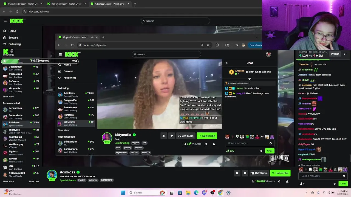Click AdinRoss Gift Subs button
The image size is (351, 197).
pyautogui.click(x=259, y=173)
